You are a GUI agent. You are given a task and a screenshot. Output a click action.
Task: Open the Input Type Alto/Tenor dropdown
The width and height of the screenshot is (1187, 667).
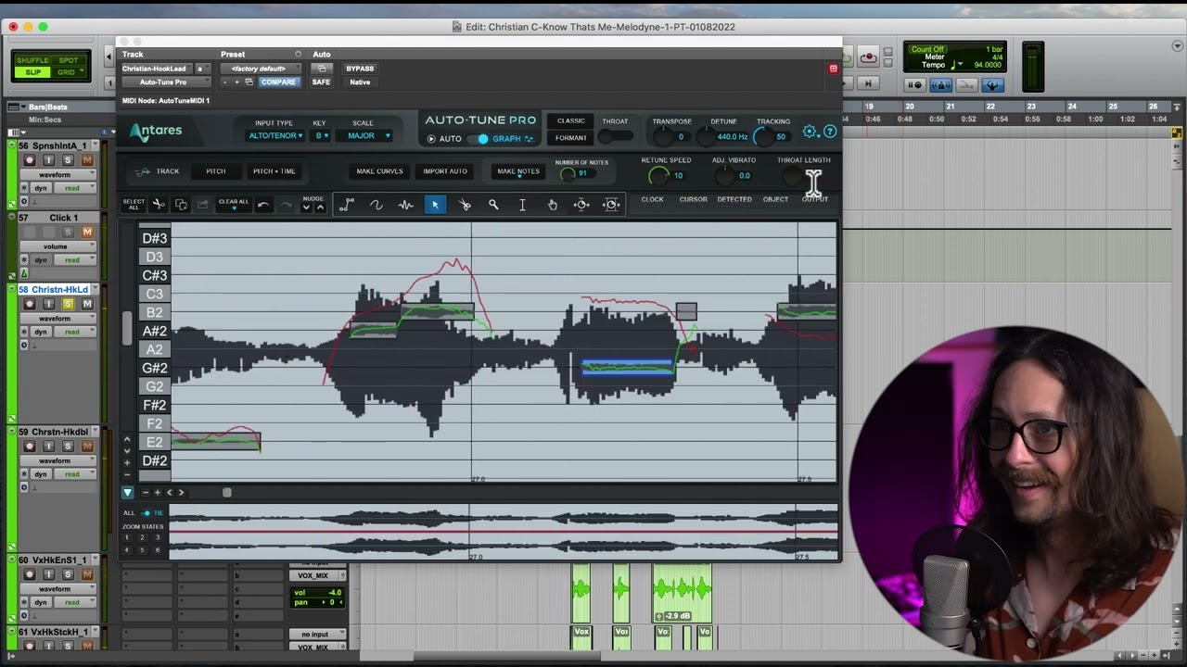click(x=274, y=136)
